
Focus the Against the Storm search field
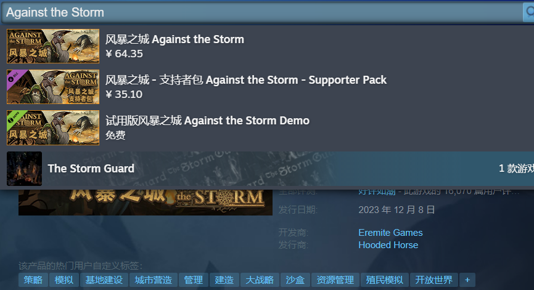click(x=261, y=12)
